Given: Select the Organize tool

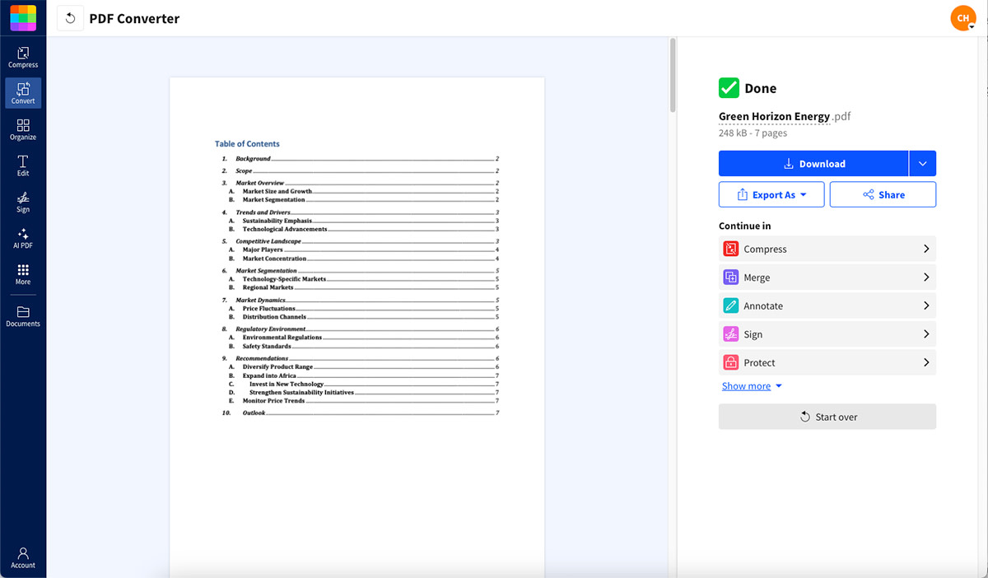Looking at the screenshot, I should tap(23, 128).
